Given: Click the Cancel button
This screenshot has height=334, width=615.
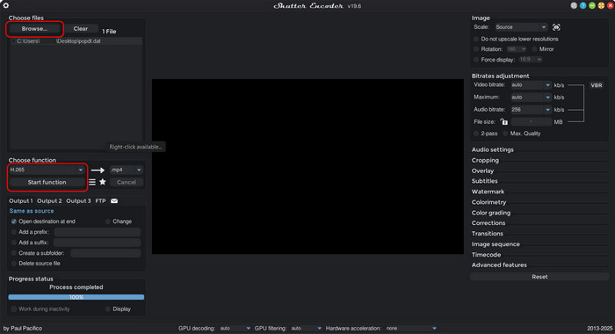Looking at the screenshot, I should [127, 182].
